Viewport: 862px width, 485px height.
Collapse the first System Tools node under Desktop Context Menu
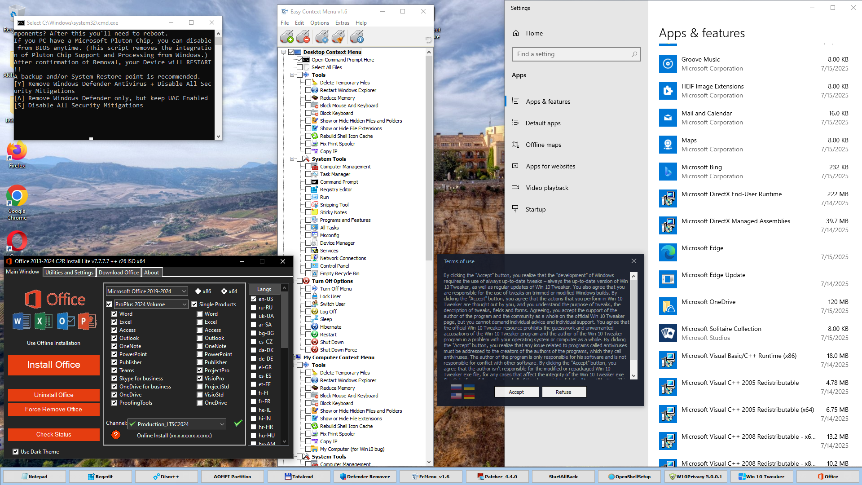click(292, 159)
